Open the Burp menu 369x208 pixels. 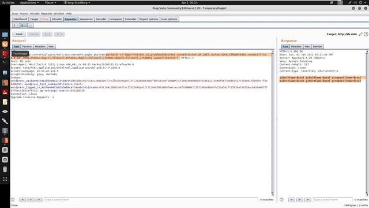coord(15,14)
